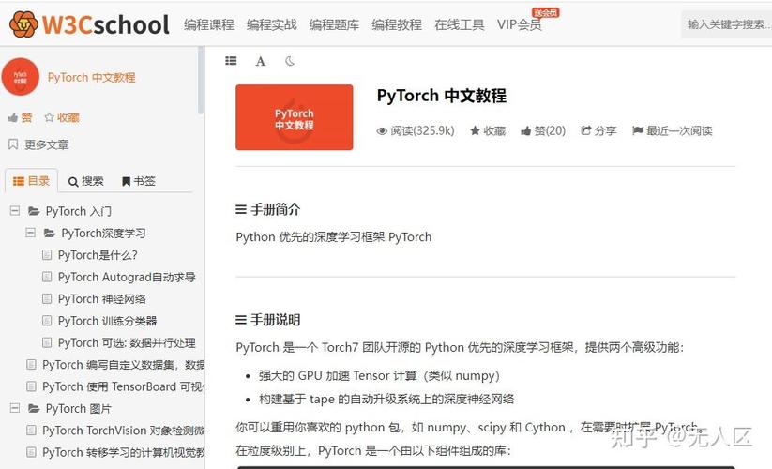Image resolution: width=772 pixels, height=469 pixels.
Task: Click the 分享 share button
Action: tap(598, 131)
